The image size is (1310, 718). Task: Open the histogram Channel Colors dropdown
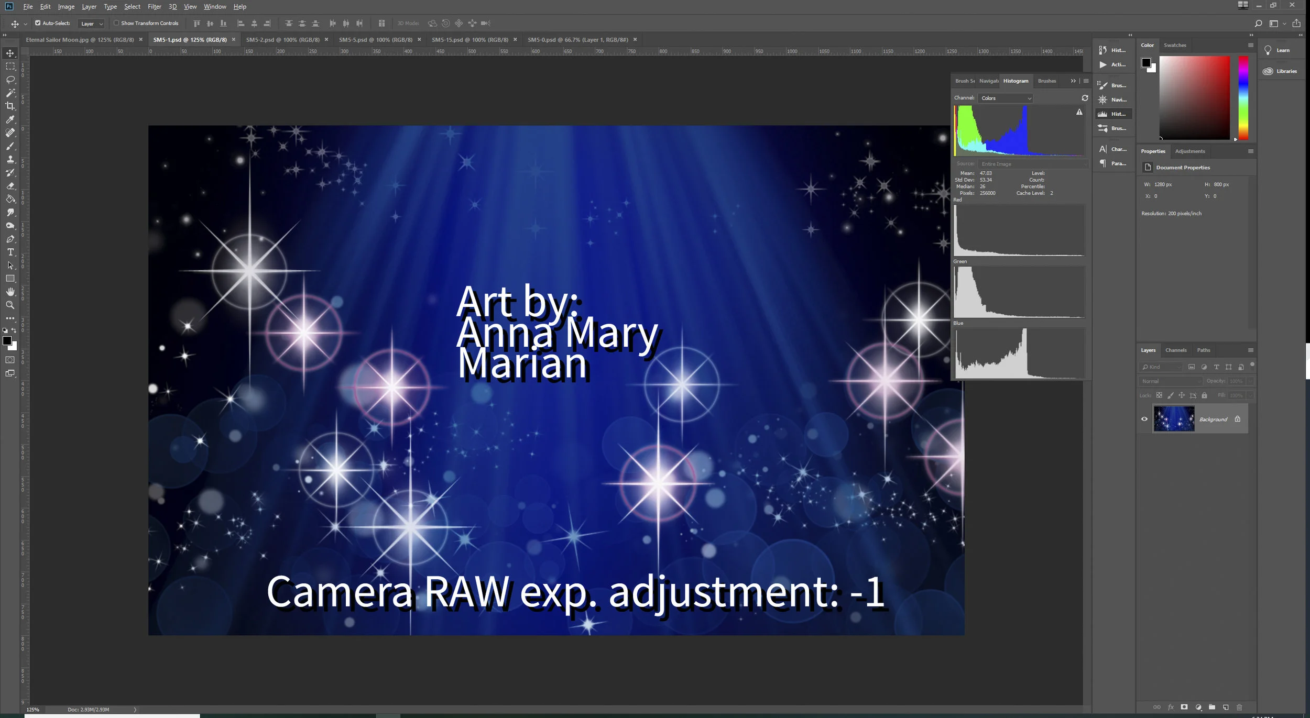(1006, 98)
